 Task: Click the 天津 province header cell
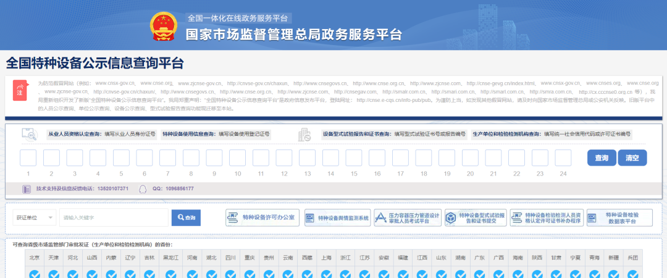54,258
